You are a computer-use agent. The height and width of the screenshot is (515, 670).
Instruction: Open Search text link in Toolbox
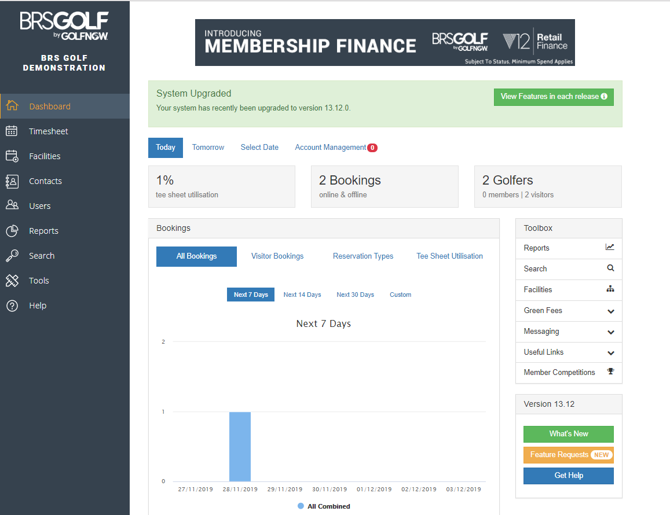click(x=536, y=268)
